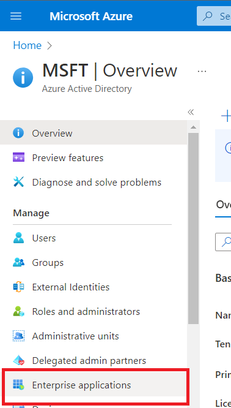Click the search magnifier icon in header

[207, 16]
